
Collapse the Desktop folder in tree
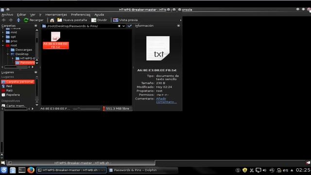pos(8,54)
